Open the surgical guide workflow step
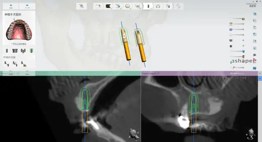Viewport: 262px width, 142px height. (158, 6)
